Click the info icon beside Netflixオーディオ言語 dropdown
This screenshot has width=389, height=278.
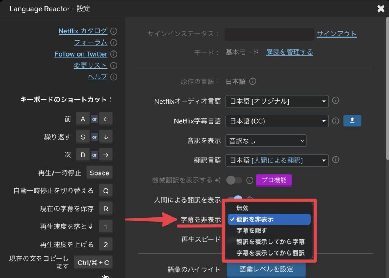(x=335, y=101)
